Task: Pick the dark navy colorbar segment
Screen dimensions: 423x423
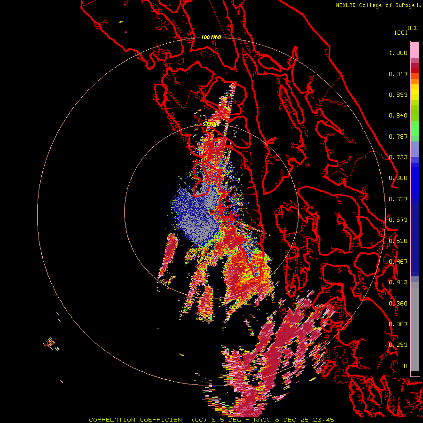Action: coord(415,237)
